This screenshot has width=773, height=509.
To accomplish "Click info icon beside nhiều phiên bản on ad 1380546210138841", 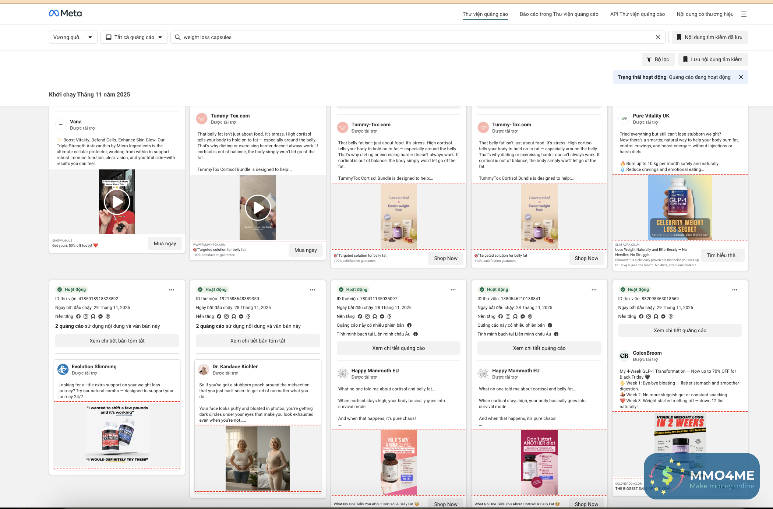I will click(550, 325).
